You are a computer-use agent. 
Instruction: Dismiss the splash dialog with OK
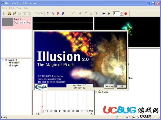click(122, 86)
